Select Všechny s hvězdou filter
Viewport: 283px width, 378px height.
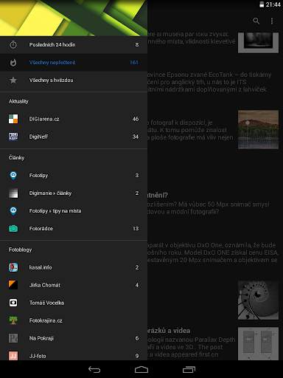74,80
